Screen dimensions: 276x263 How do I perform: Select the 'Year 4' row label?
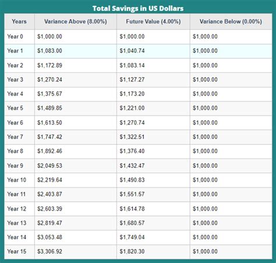pos(15,94)
